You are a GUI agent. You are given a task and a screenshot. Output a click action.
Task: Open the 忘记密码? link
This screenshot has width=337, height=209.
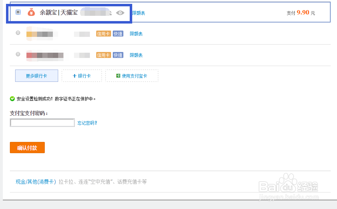[87, 123]
